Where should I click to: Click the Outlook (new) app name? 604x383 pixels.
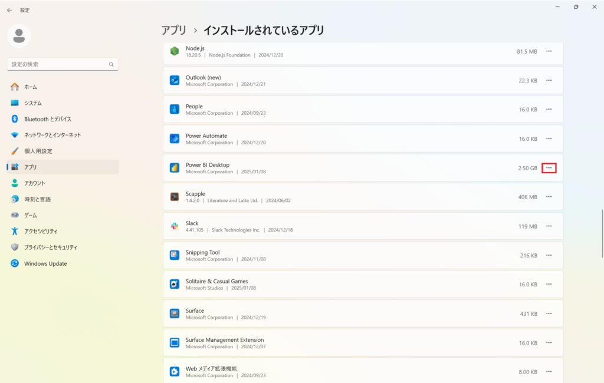(203, 77)
